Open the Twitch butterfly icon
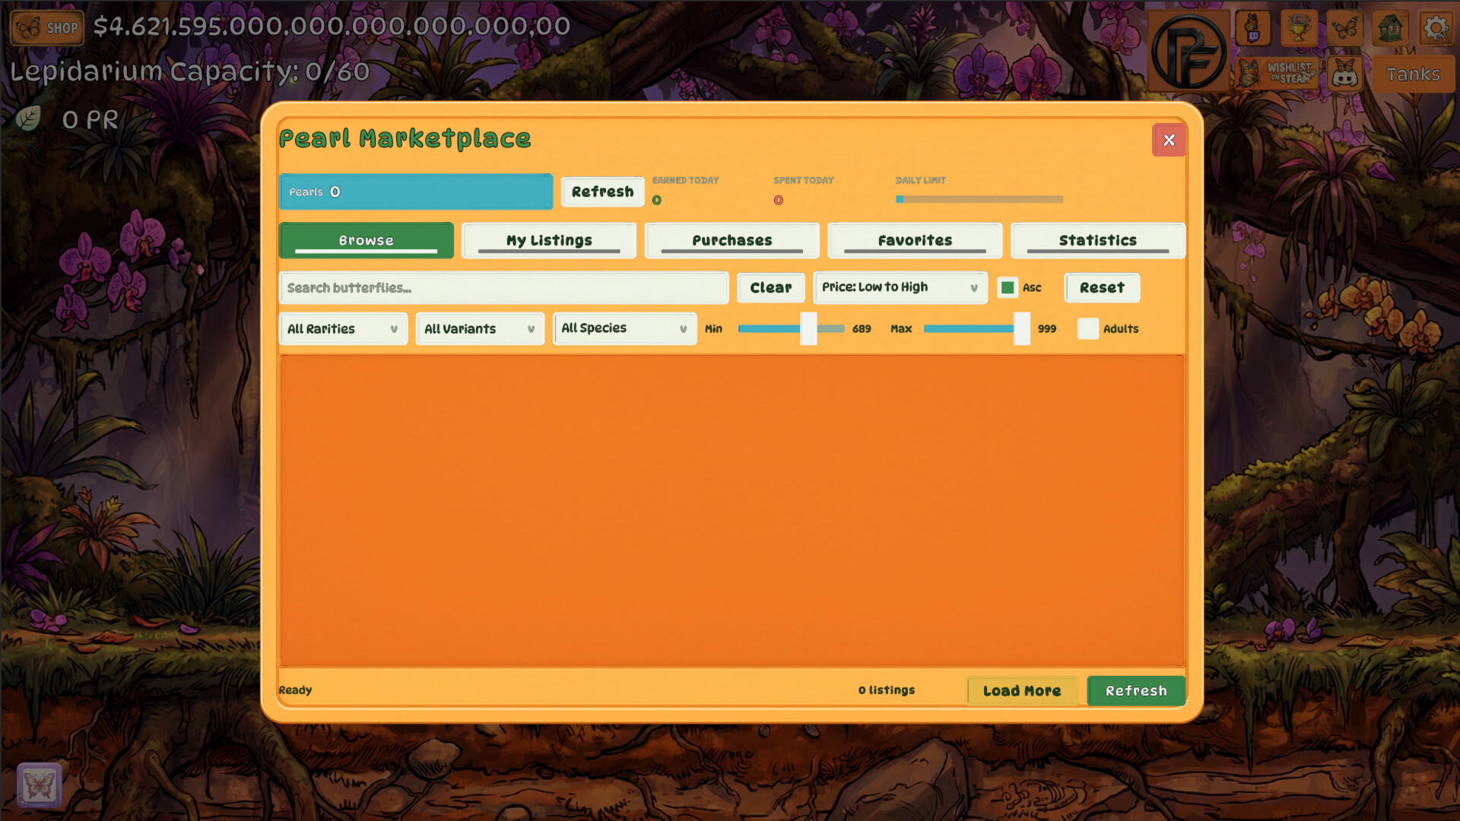This screenshot has height=821, width=1460. click(x=1252, y=29)
